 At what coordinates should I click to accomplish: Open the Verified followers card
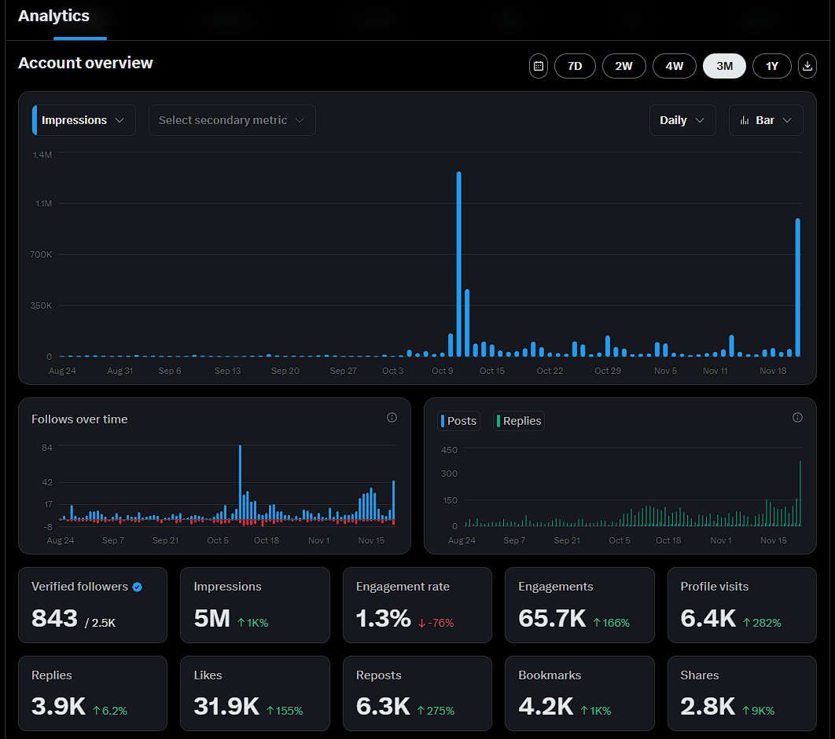(93, 605)
